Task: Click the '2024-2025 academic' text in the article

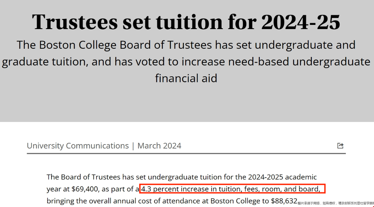Action: click(283, 177)
